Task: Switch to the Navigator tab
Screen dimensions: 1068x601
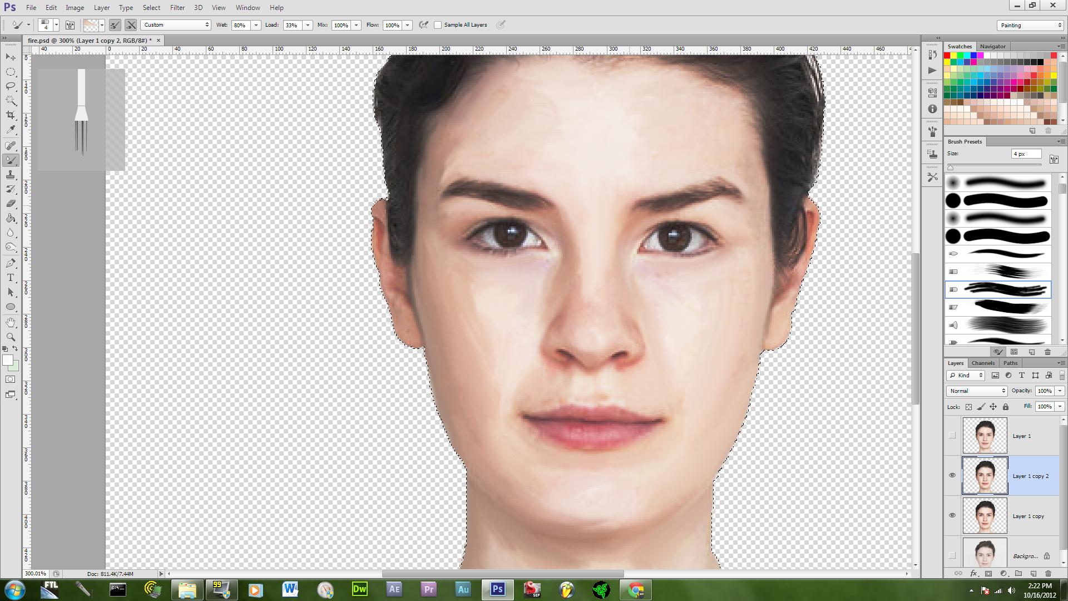Action: [992, 46]
